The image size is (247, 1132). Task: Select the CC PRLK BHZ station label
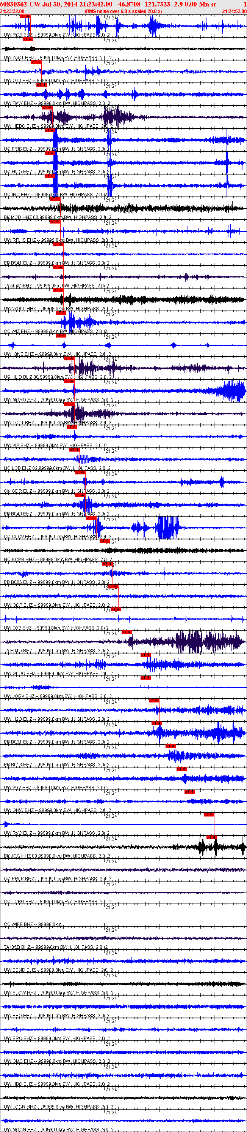[x=57, y=879]
